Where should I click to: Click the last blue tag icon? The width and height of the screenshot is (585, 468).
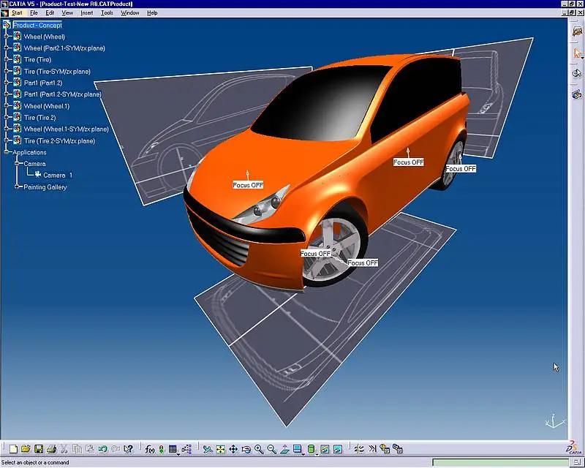(398, 449)
